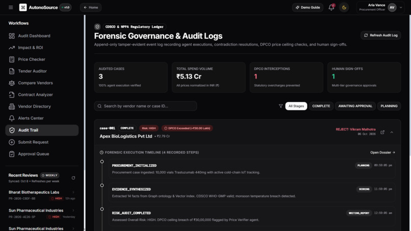Open Price Checker
Screen dimensions: 411x231
tap(42, 59)
